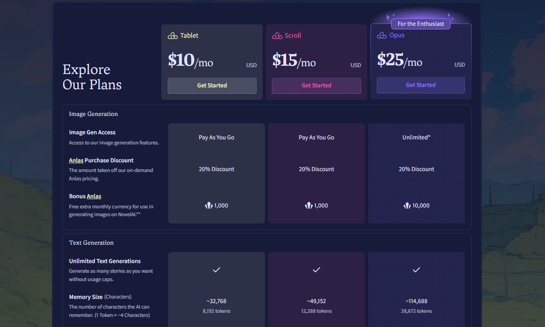This screenshot has height=327, width=545.
Task: Click the $25/mo price
Action: pos(400,60)
